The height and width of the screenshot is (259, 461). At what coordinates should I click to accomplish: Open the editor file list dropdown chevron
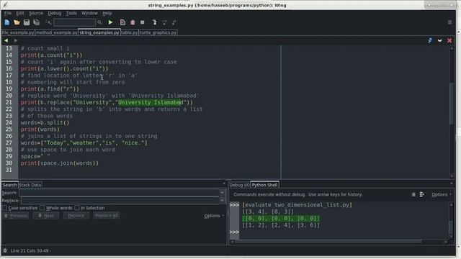pyautogui.click(x=439, y=40)
